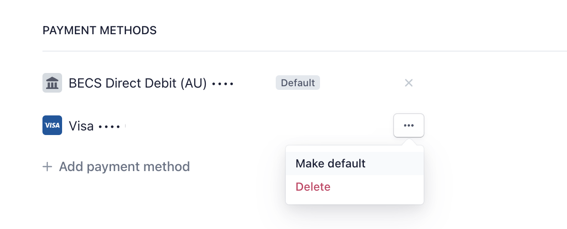Click the empty space between BECS dots and Default
Viewport: 567px width, 229px height.
[x=255, y=83]
